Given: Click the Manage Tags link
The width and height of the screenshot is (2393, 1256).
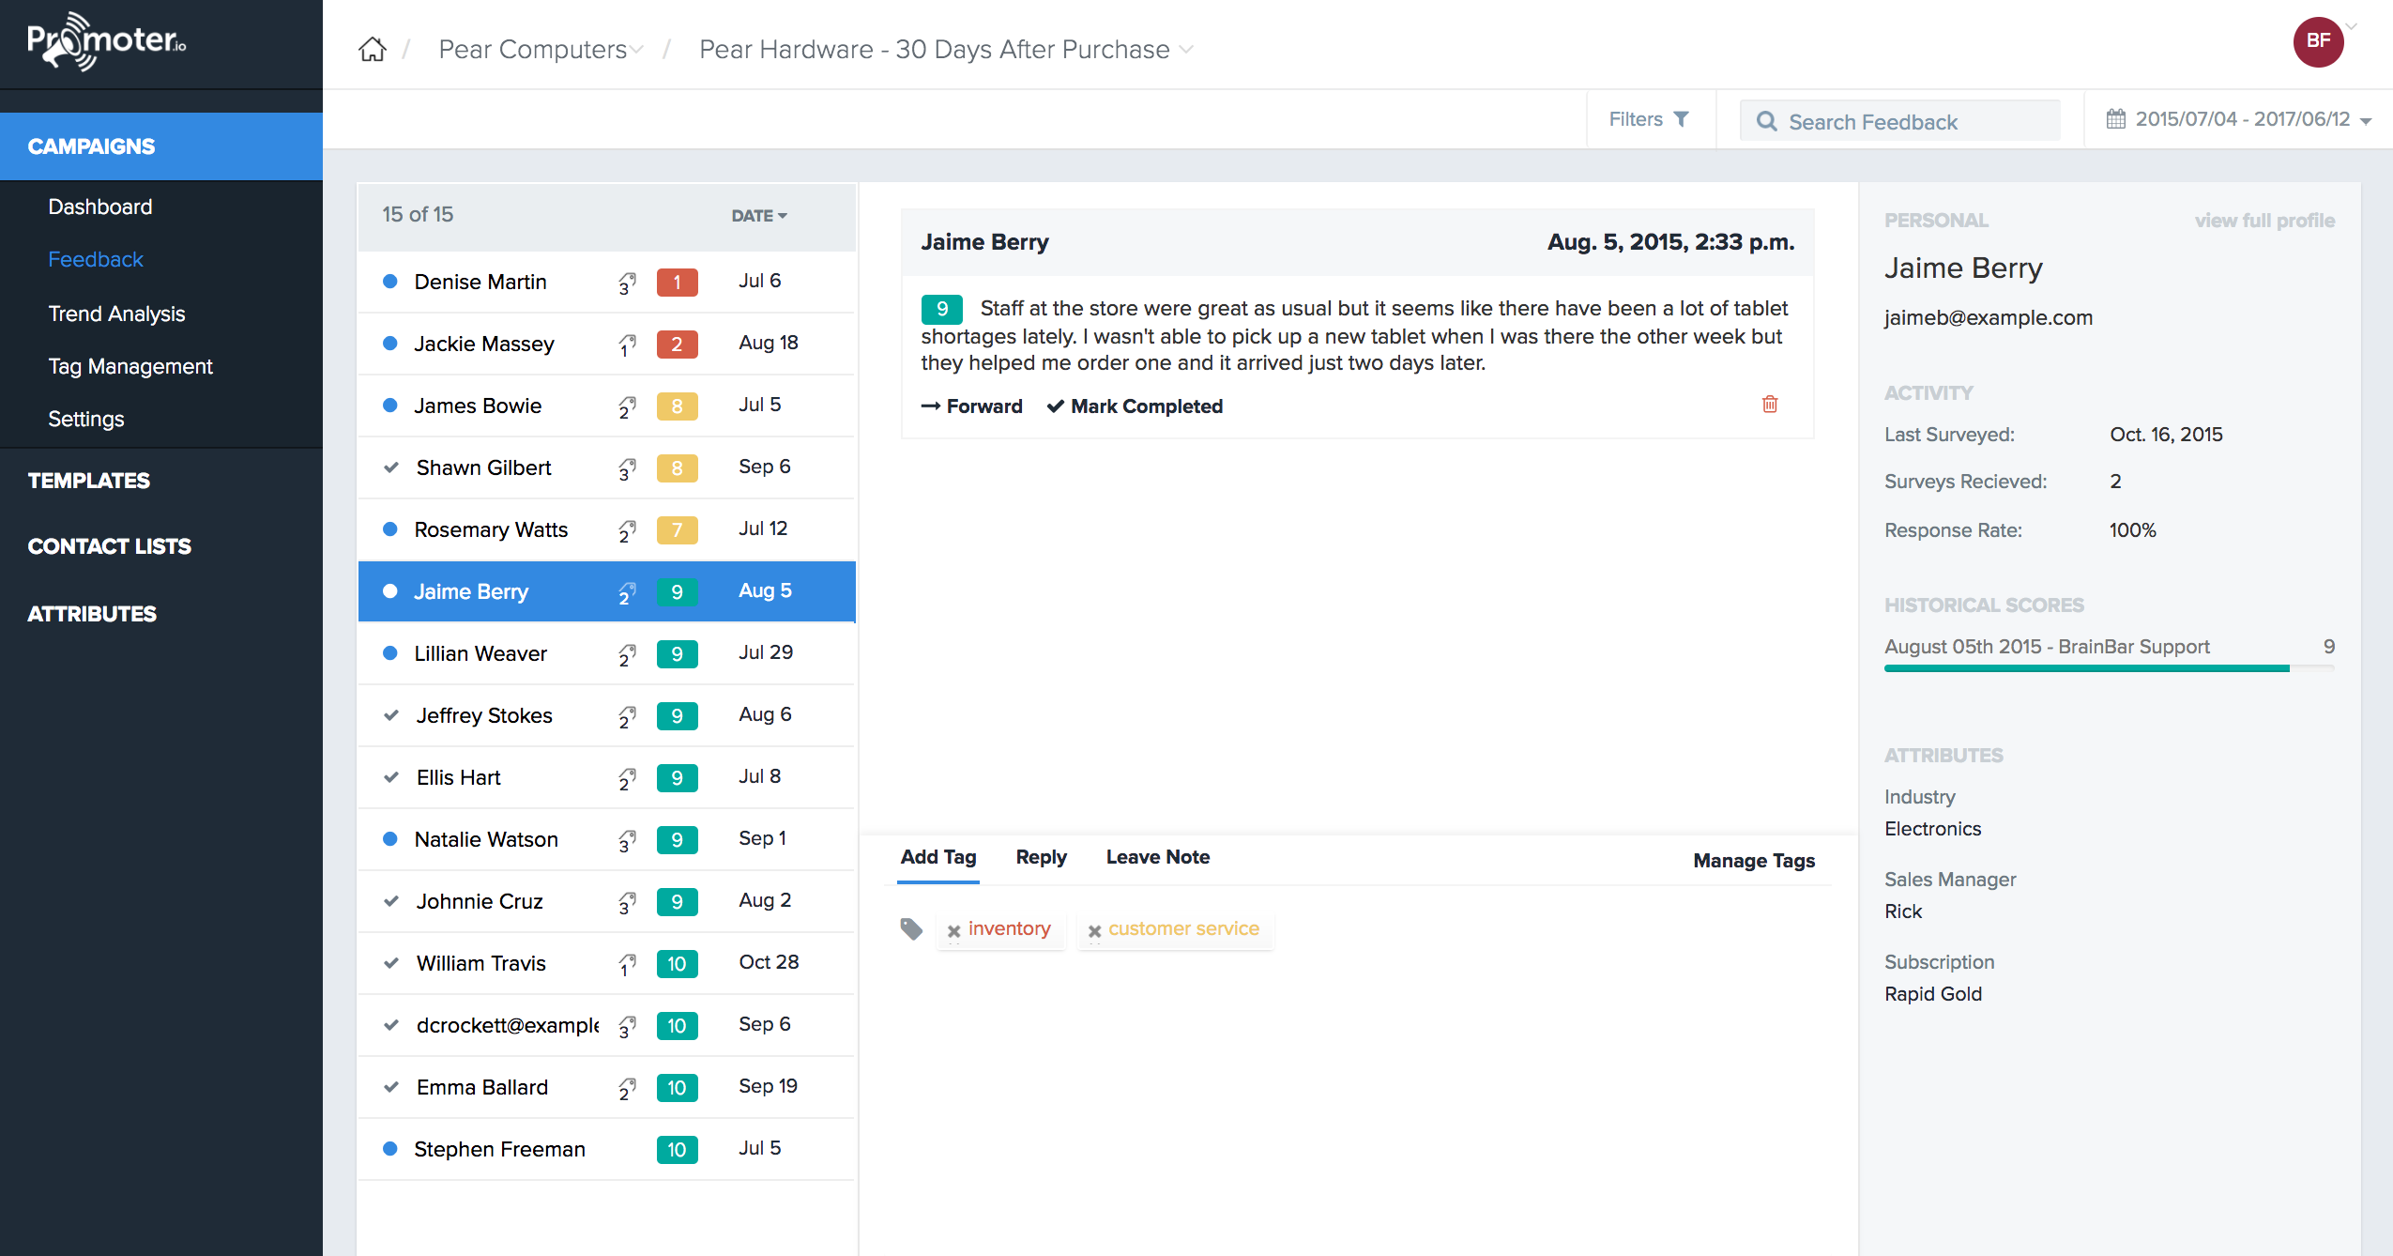Looking at the screenshot, I should pyautogui.click(x=1754, y=861).
